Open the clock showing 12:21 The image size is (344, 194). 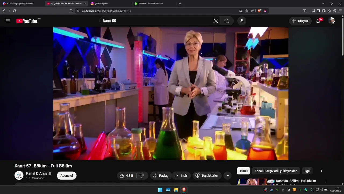tap(335, 190)
